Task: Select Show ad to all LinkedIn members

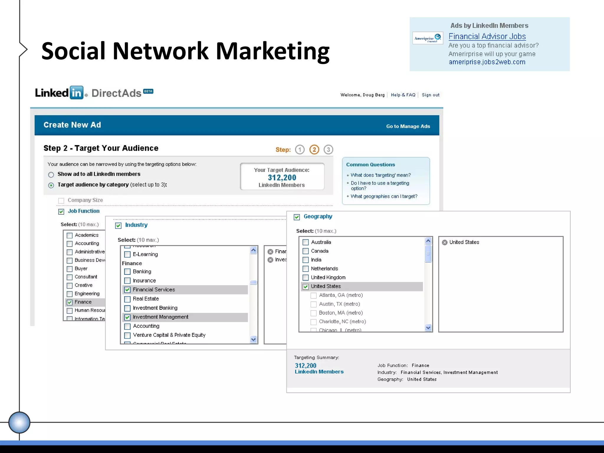Action: (x=51, y=175)
